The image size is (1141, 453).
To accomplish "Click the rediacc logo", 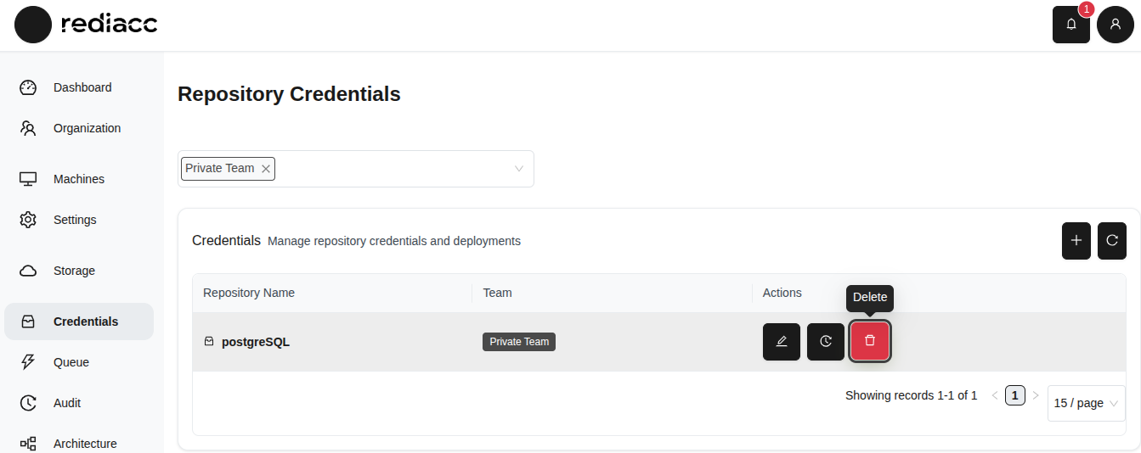I will (86, 25).
